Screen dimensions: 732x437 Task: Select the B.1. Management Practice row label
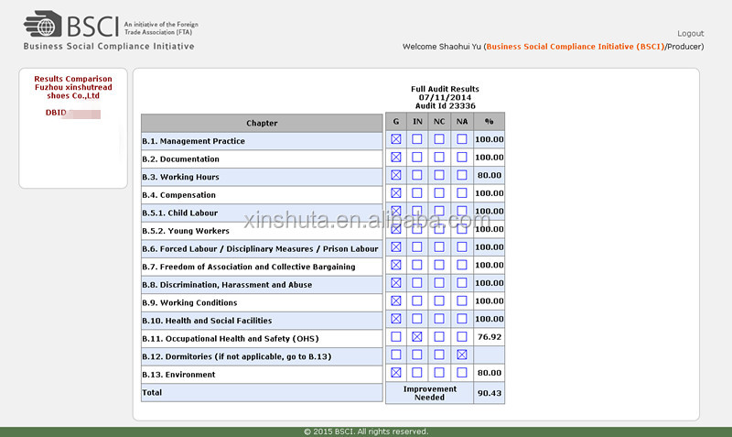point(193,141)
